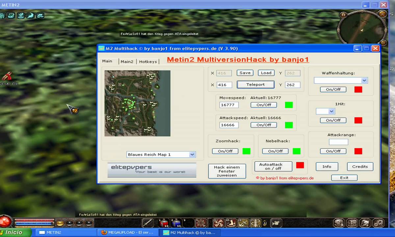This screenshot has height=237, width=395.
Task: Toggle Zoomhack On/Off
Action: pyautogui.click(x=225, y=151)
